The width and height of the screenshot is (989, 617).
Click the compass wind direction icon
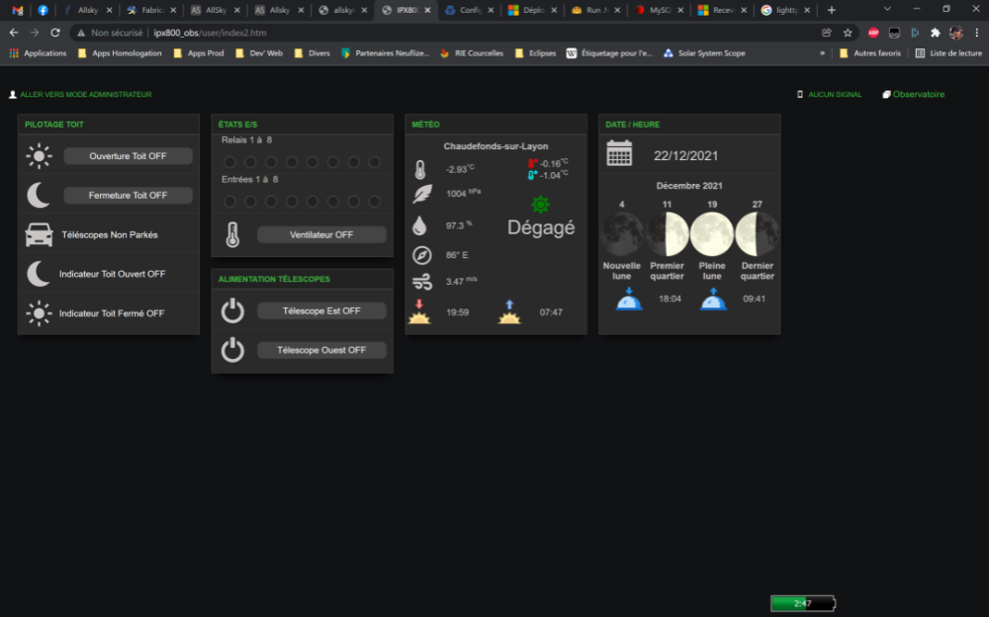coord(422,255)
